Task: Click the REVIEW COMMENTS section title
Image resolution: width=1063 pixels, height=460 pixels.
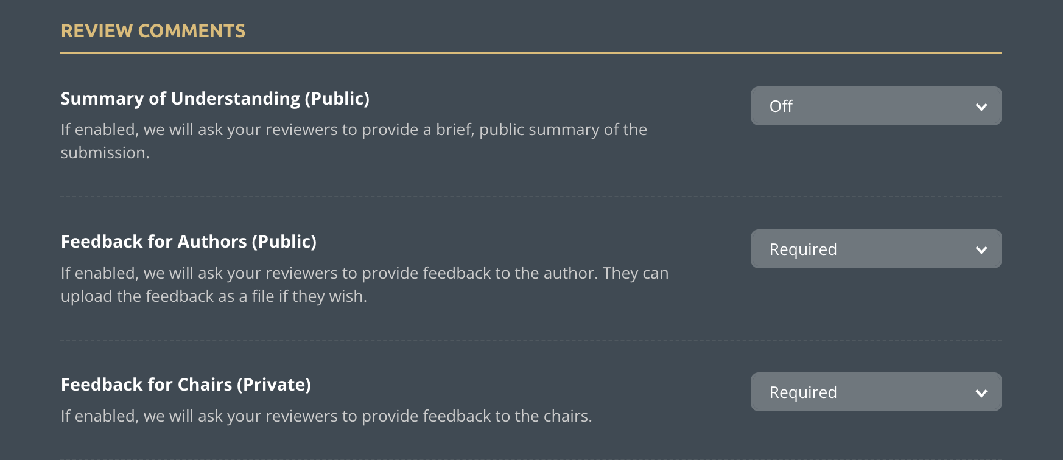Action: (x=153, y=31)
